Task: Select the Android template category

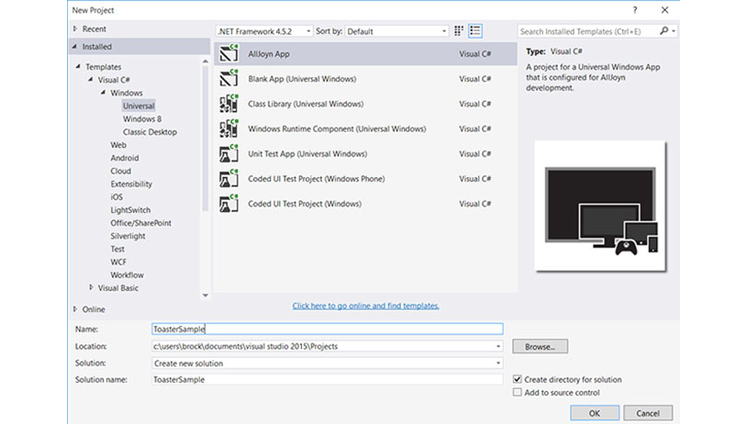Action: click(x=124, y=158)
